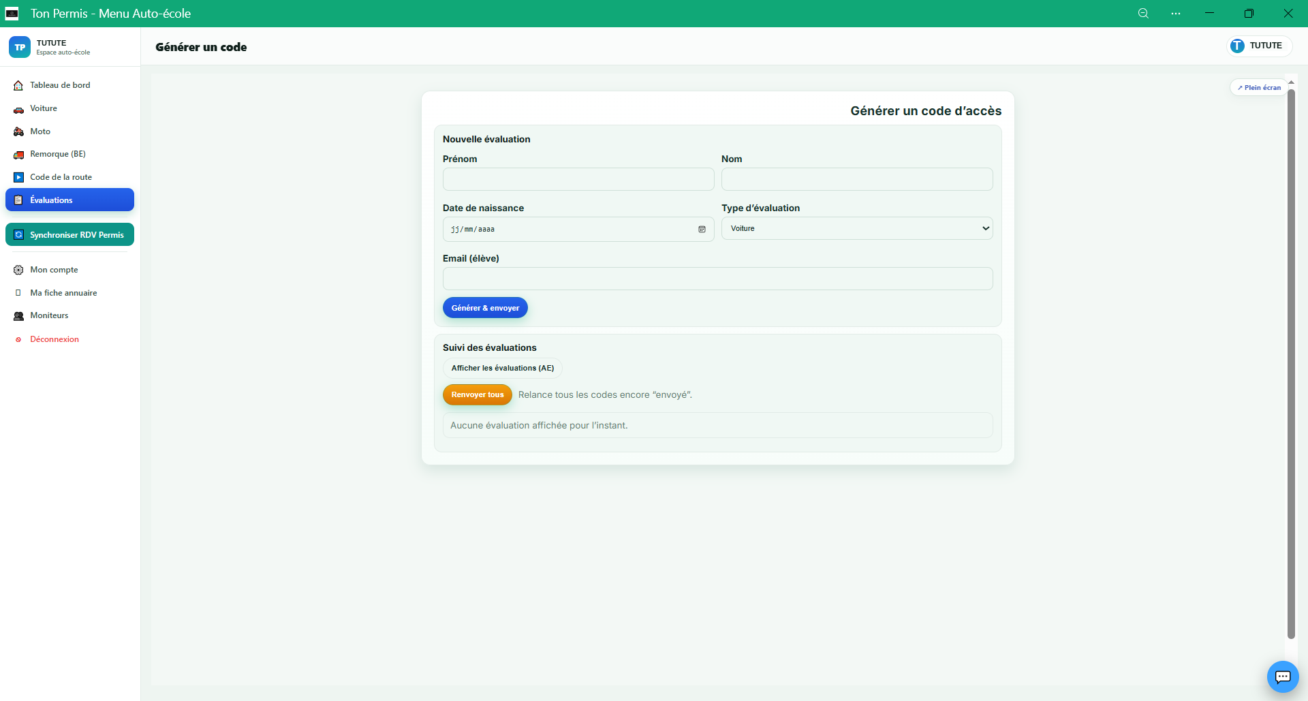Focus the Email (élève) input field

pyautogui.click(x=718, y=279)
